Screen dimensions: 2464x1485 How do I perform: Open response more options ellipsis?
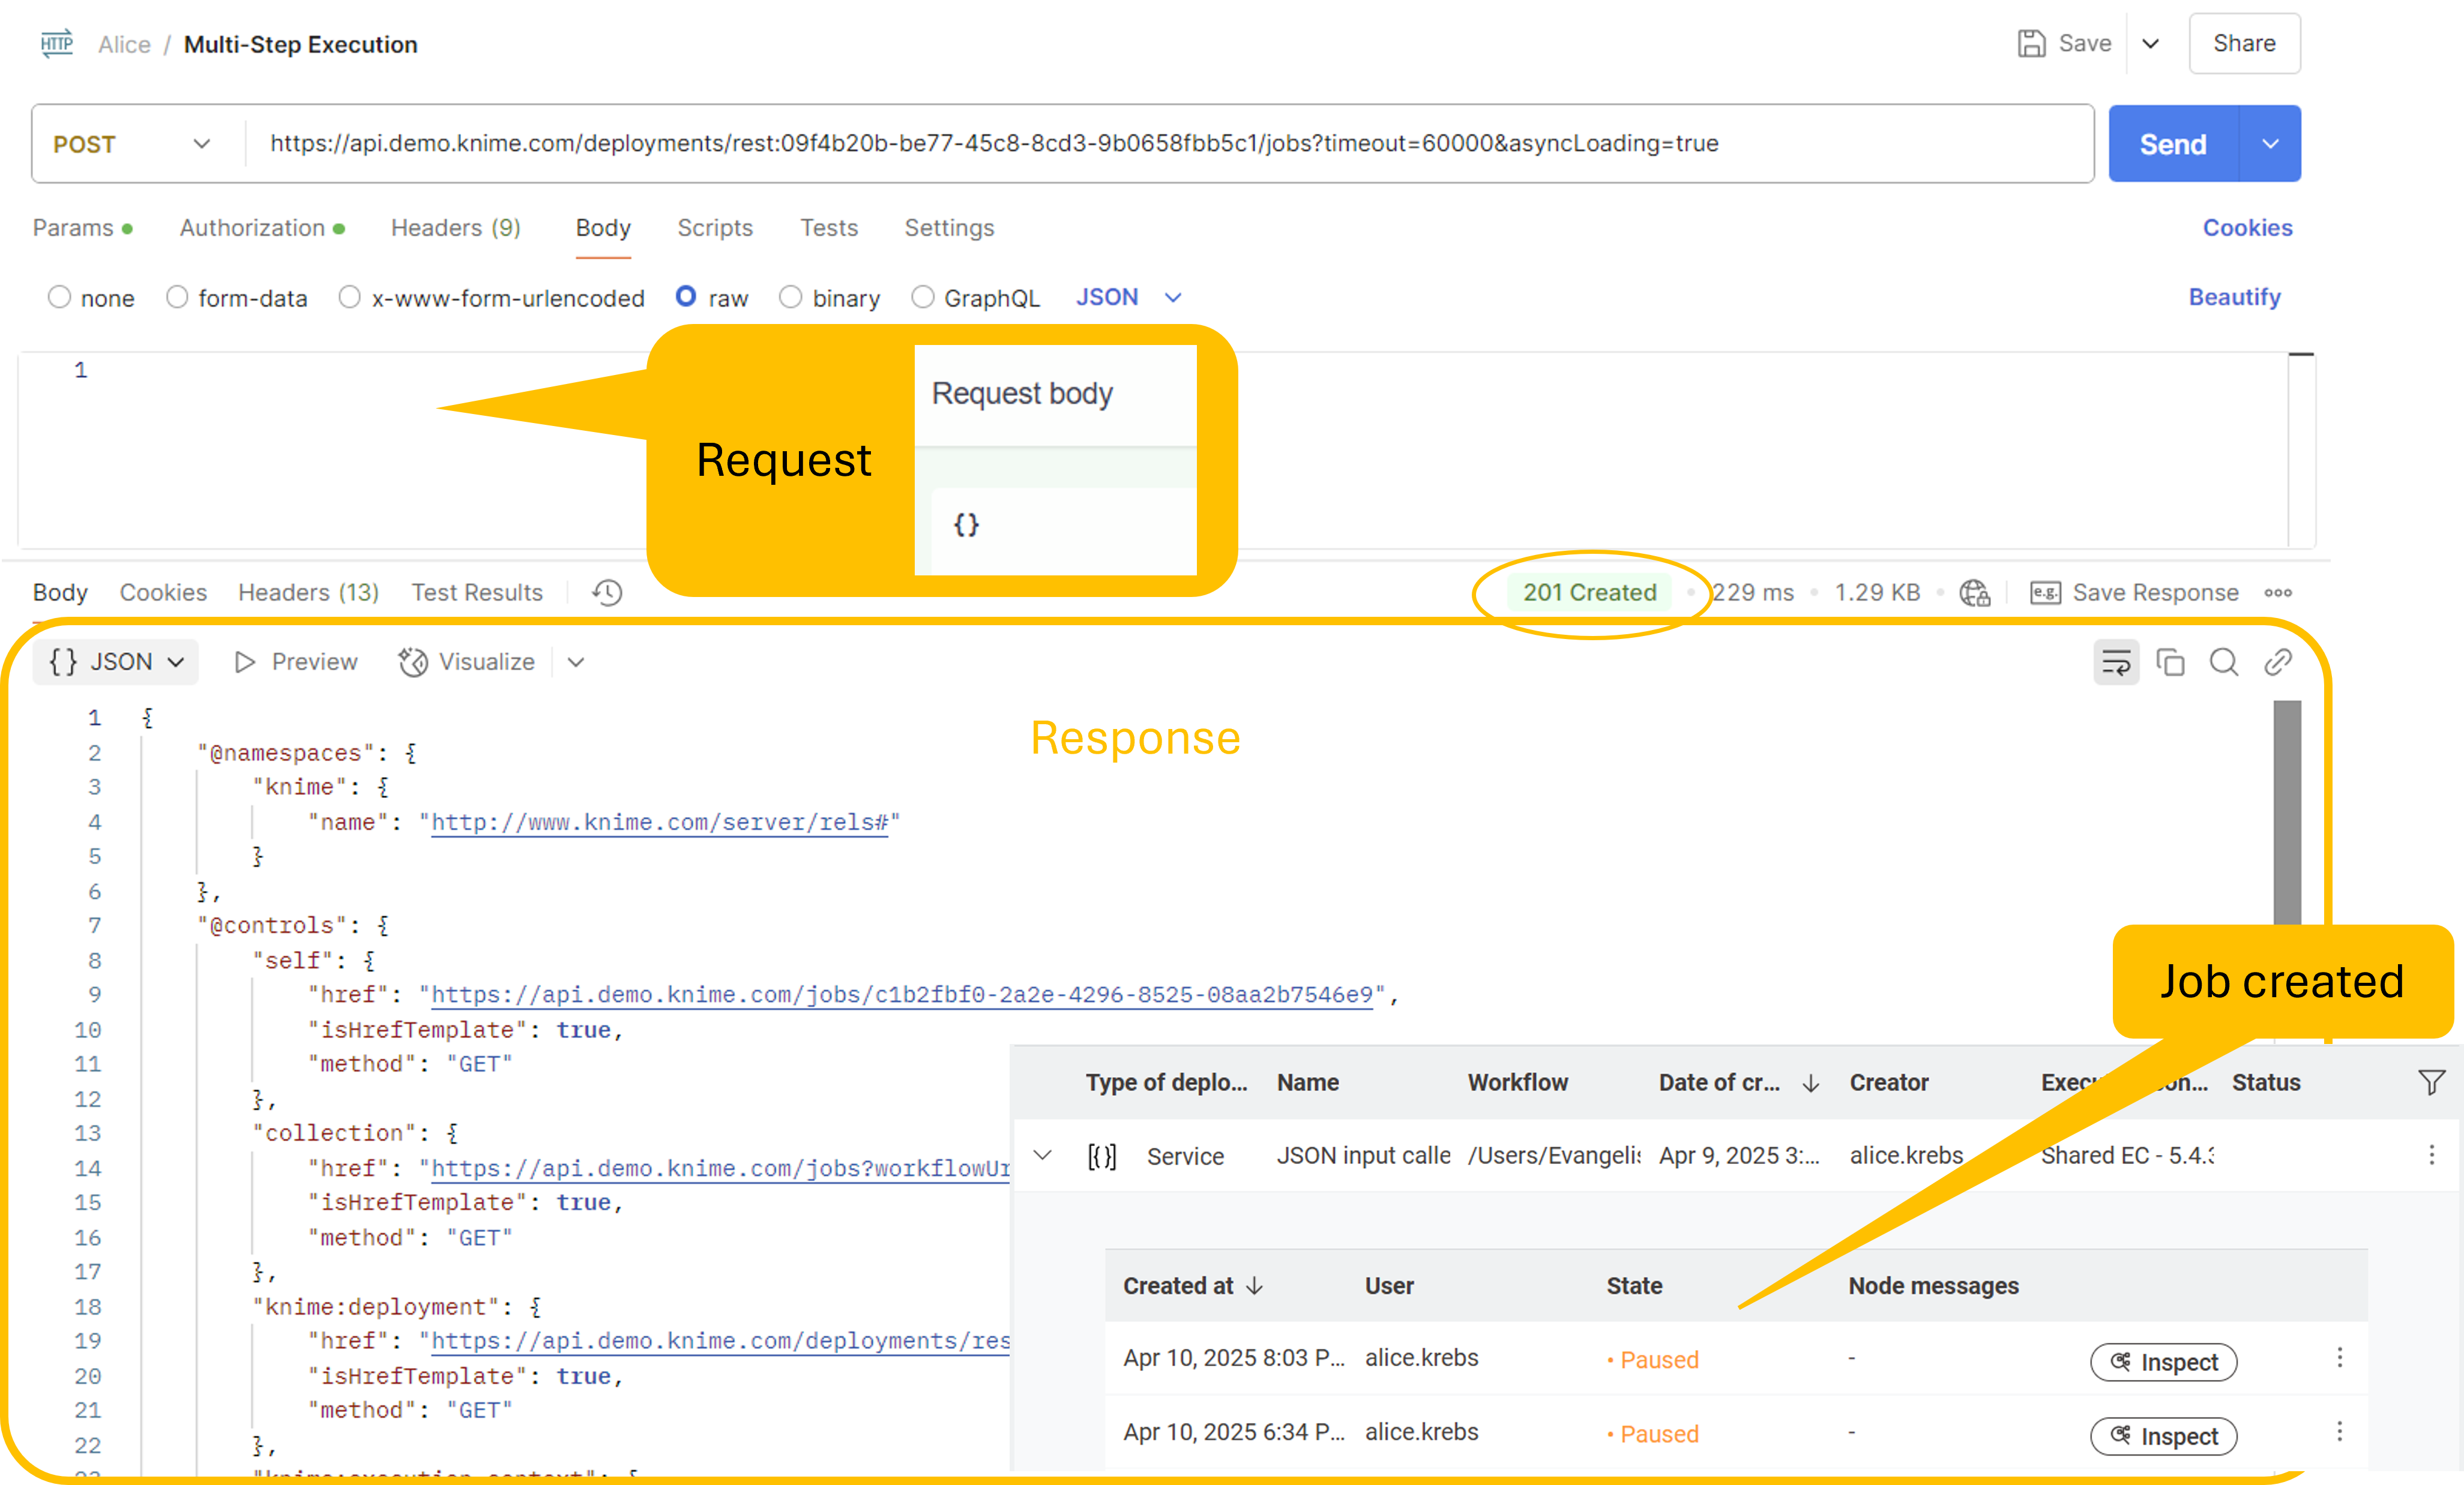coord(2278,593)
